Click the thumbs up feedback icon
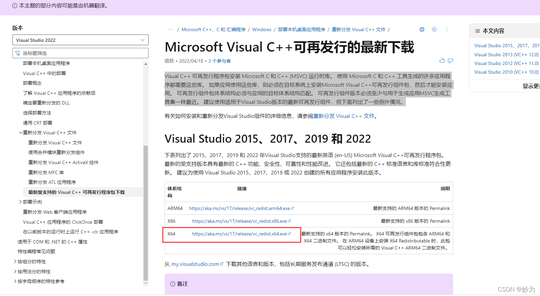 pyautogui.click(x=442, y=61)
